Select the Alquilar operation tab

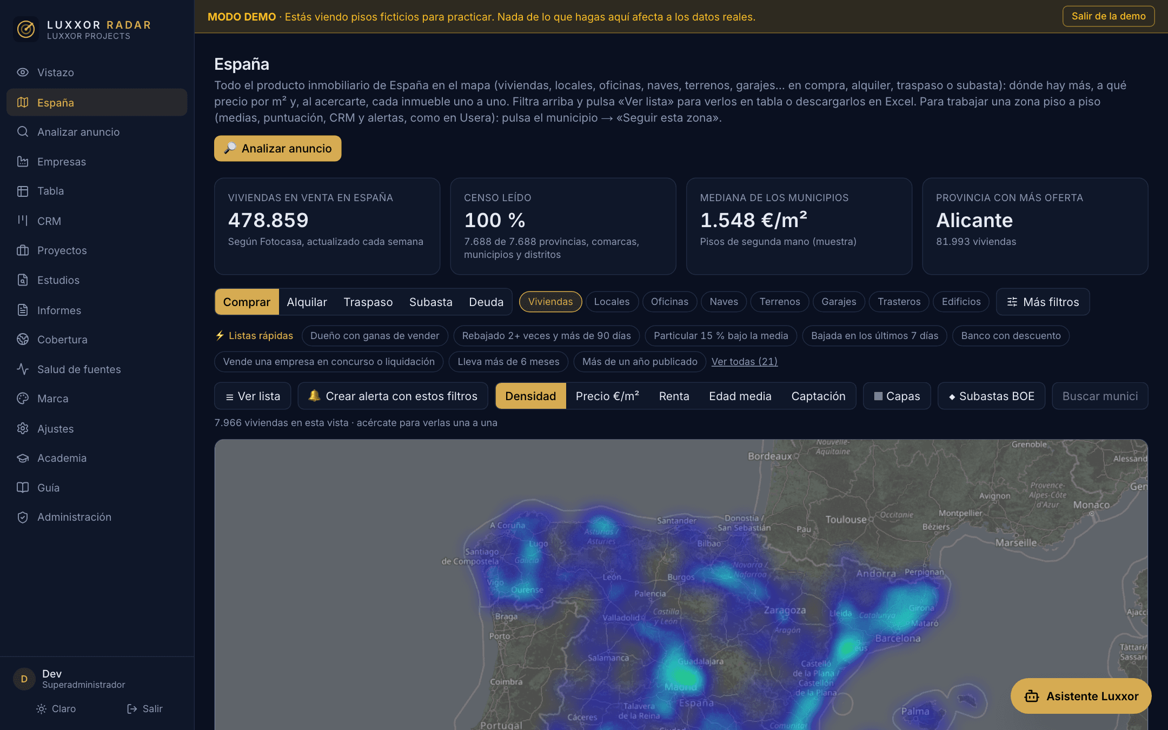307,302
